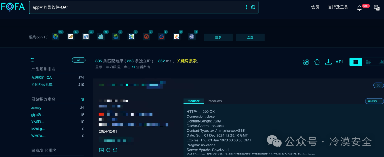The height and width of the screenshot is (157, 384).
Task: Open the Products tab
Action: pyautogui.click(x=214, y=101)
